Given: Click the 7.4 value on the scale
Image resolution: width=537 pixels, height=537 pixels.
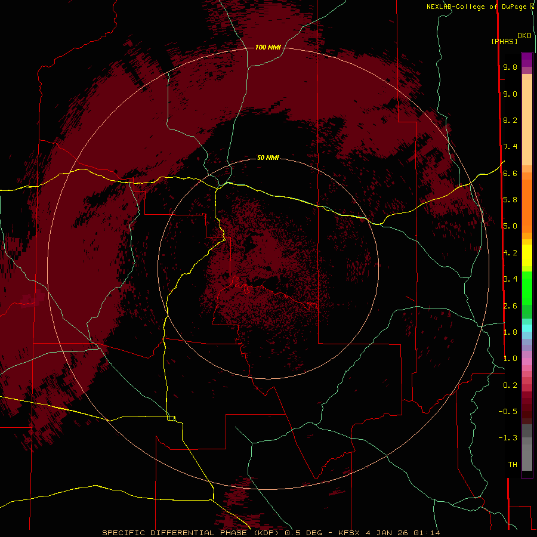Looking at the screenshot, I should (x=510, y=147).
